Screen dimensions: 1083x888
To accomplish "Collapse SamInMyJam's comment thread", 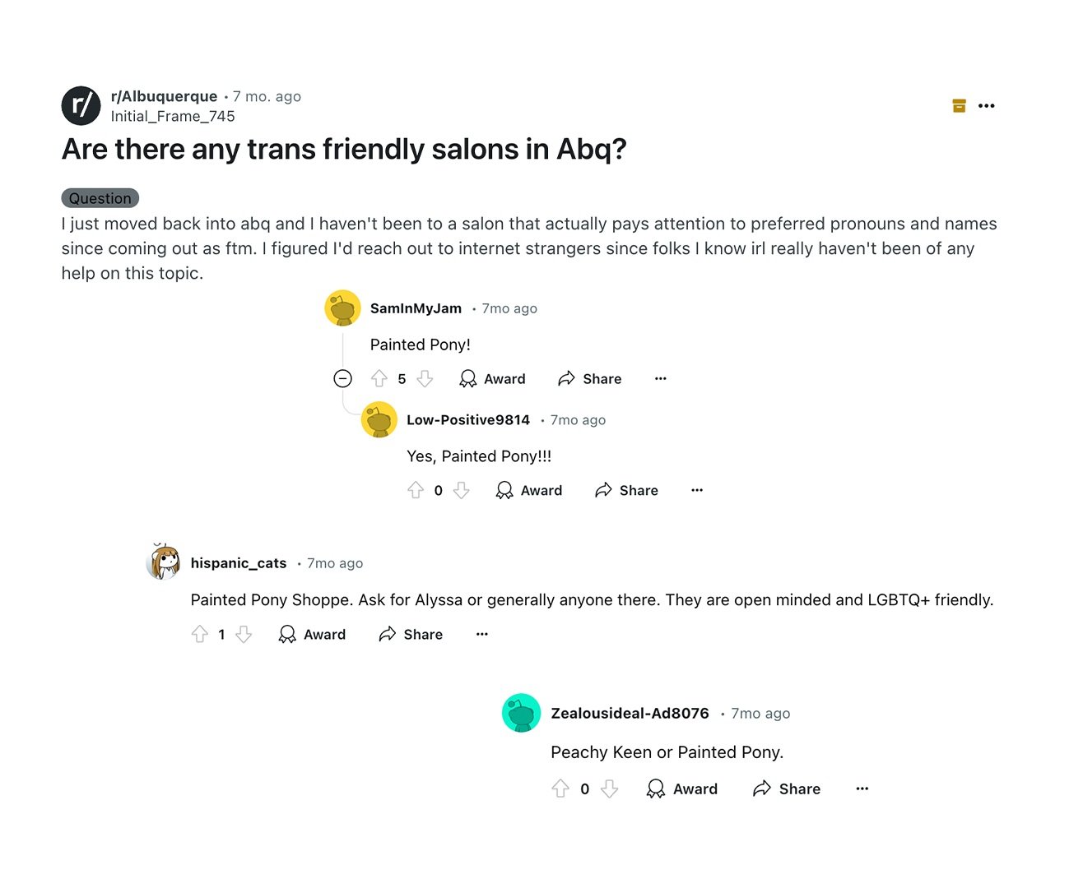I will [343, 378].
